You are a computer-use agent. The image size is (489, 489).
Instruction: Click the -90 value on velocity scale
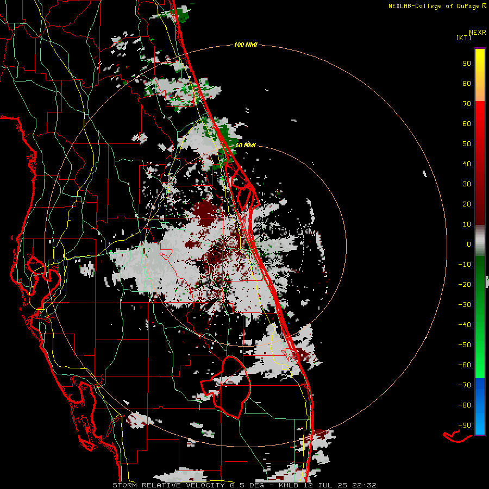coord(465,425)
